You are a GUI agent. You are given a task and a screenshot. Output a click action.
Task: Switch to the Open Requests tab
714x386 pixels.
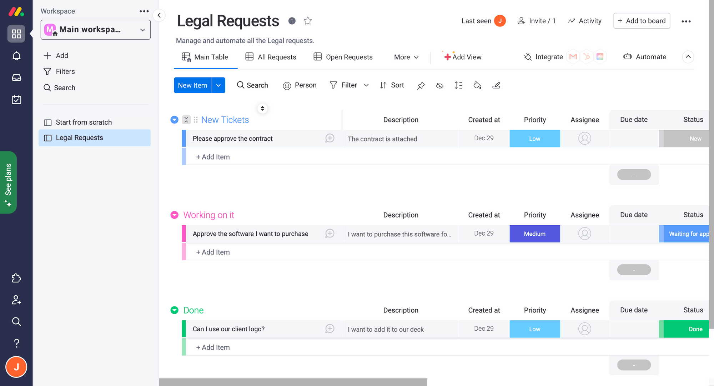[349, 56]
